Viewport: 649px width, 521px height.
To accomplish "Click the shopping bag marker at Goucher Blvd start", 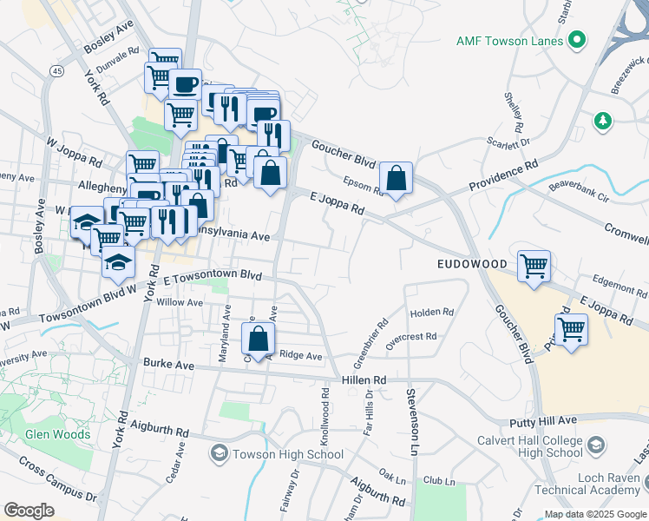I will tap(271, 171).
